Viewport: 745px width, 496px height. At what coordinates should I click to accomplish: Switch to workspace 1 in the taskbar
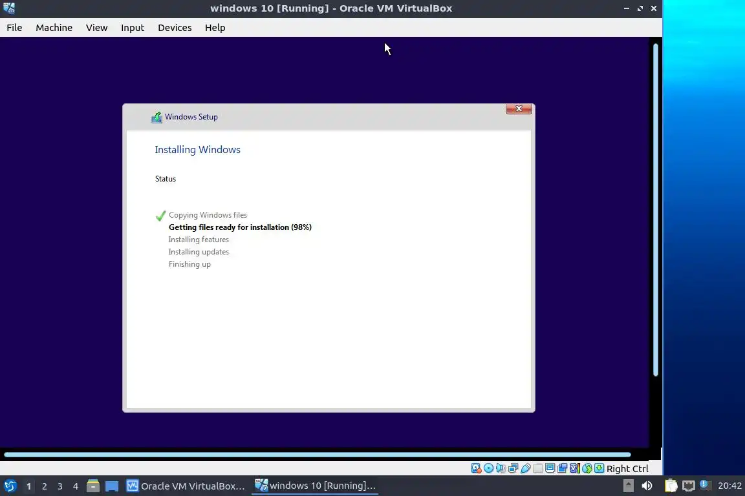tap(28, 486)
